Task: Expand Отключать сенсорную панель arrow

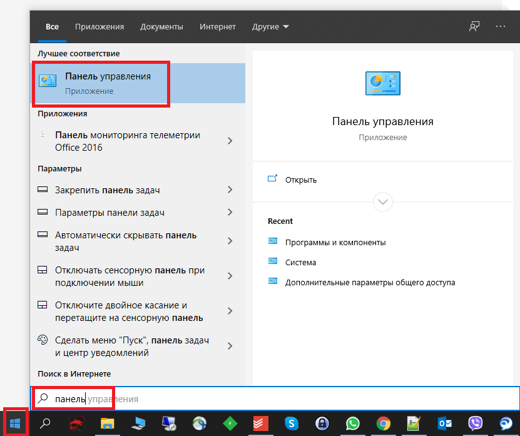Action: (230, 276)
